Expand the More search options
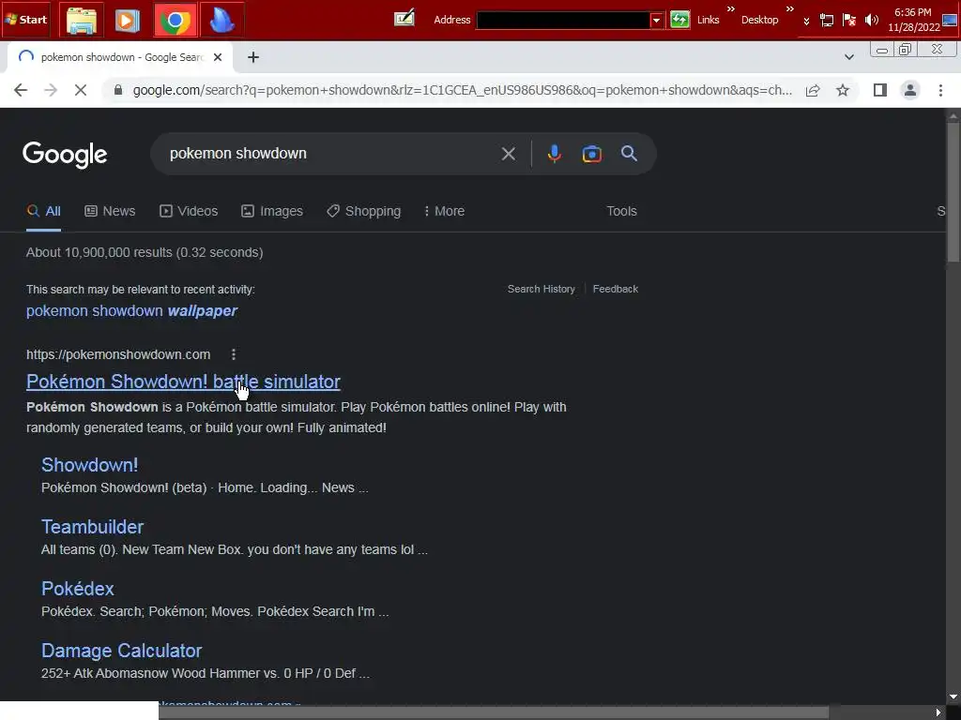This screenshot has width=961, height=720. tap(444, 211)
